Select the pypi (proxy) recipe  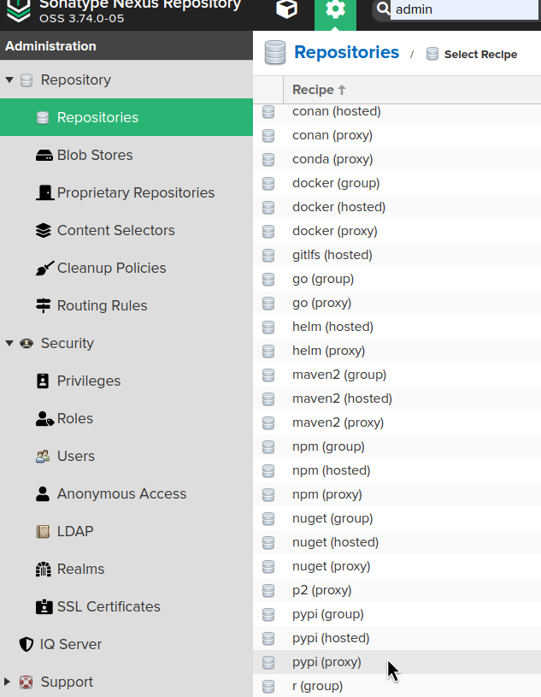(x=397, y=662)
